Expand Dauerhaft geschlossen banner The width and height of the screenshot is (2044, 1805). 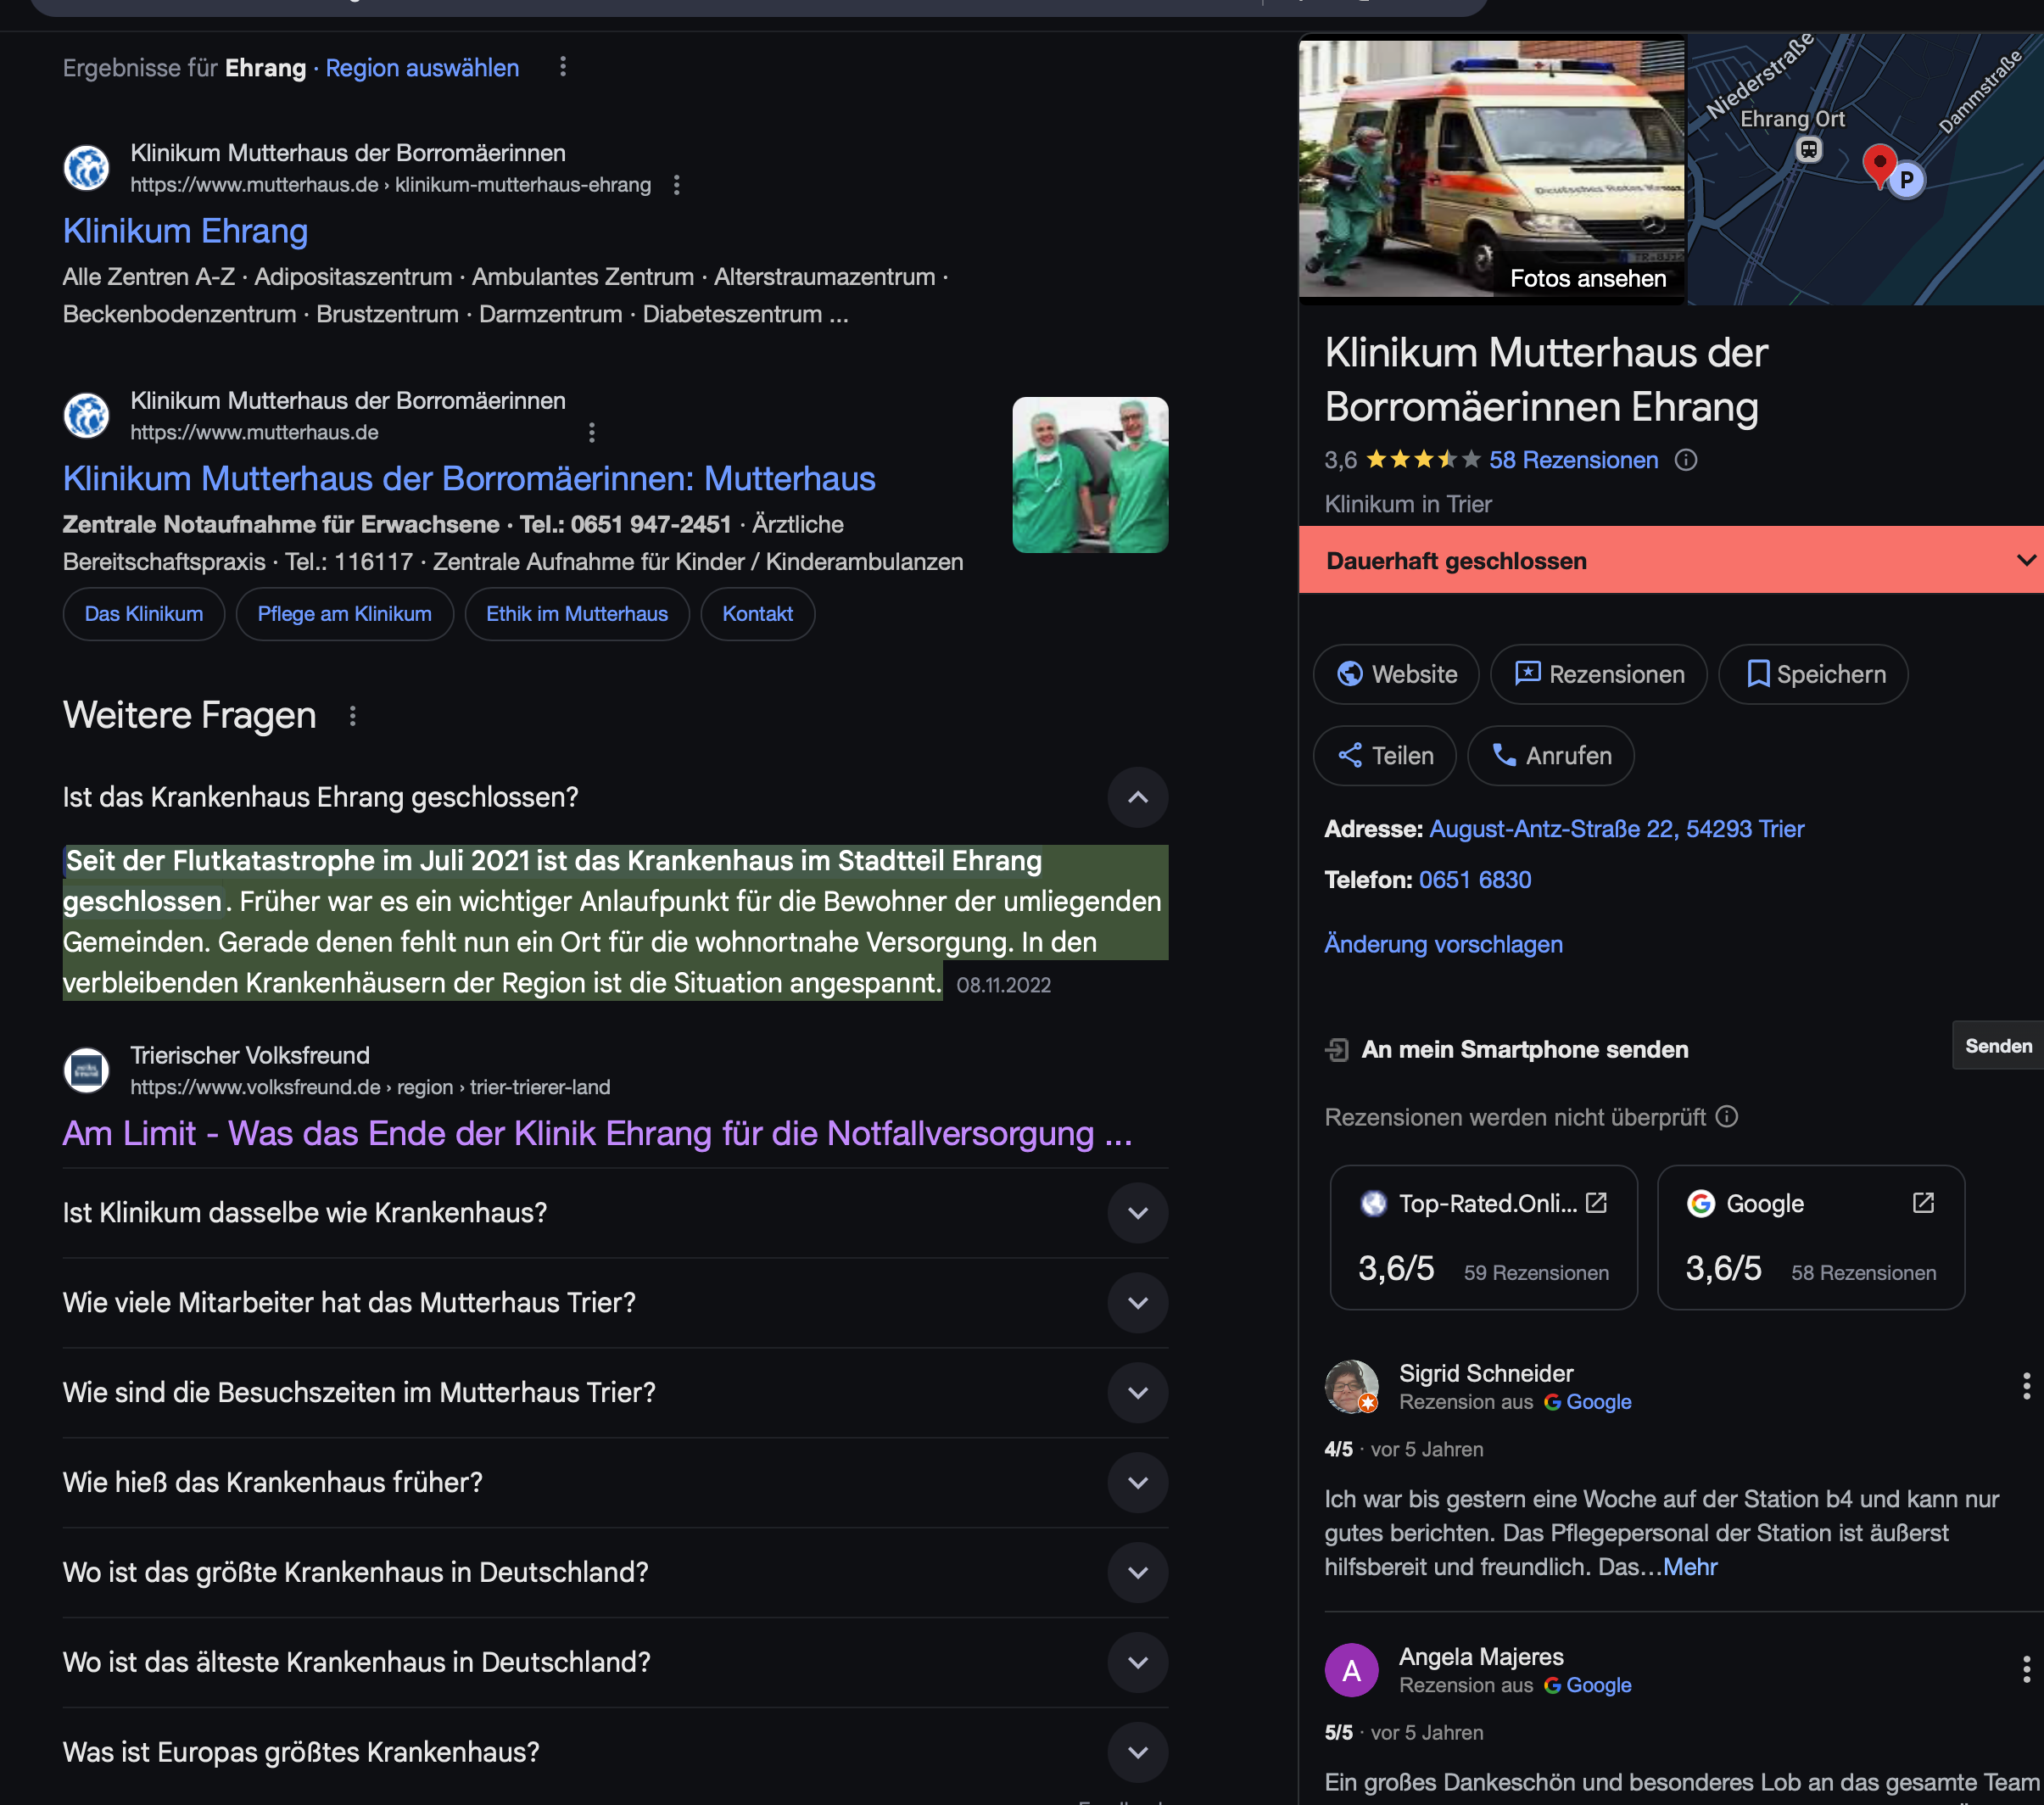pos(1671,560)
